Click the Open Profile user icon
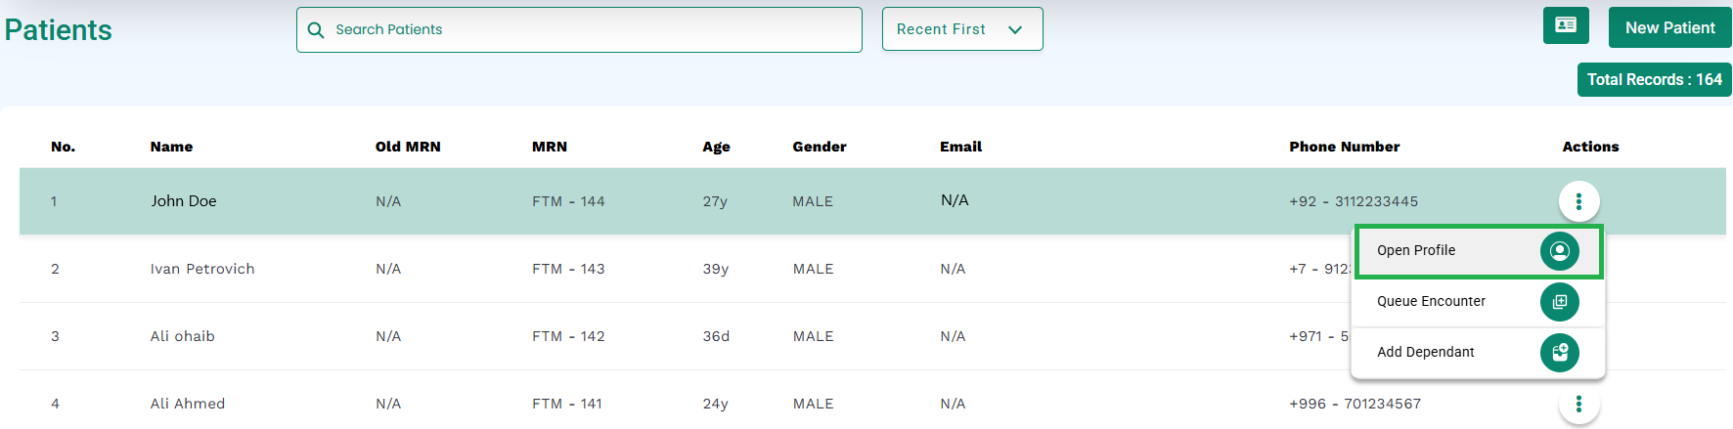This screenshot has width=1733, height=429. [1559, 251]
